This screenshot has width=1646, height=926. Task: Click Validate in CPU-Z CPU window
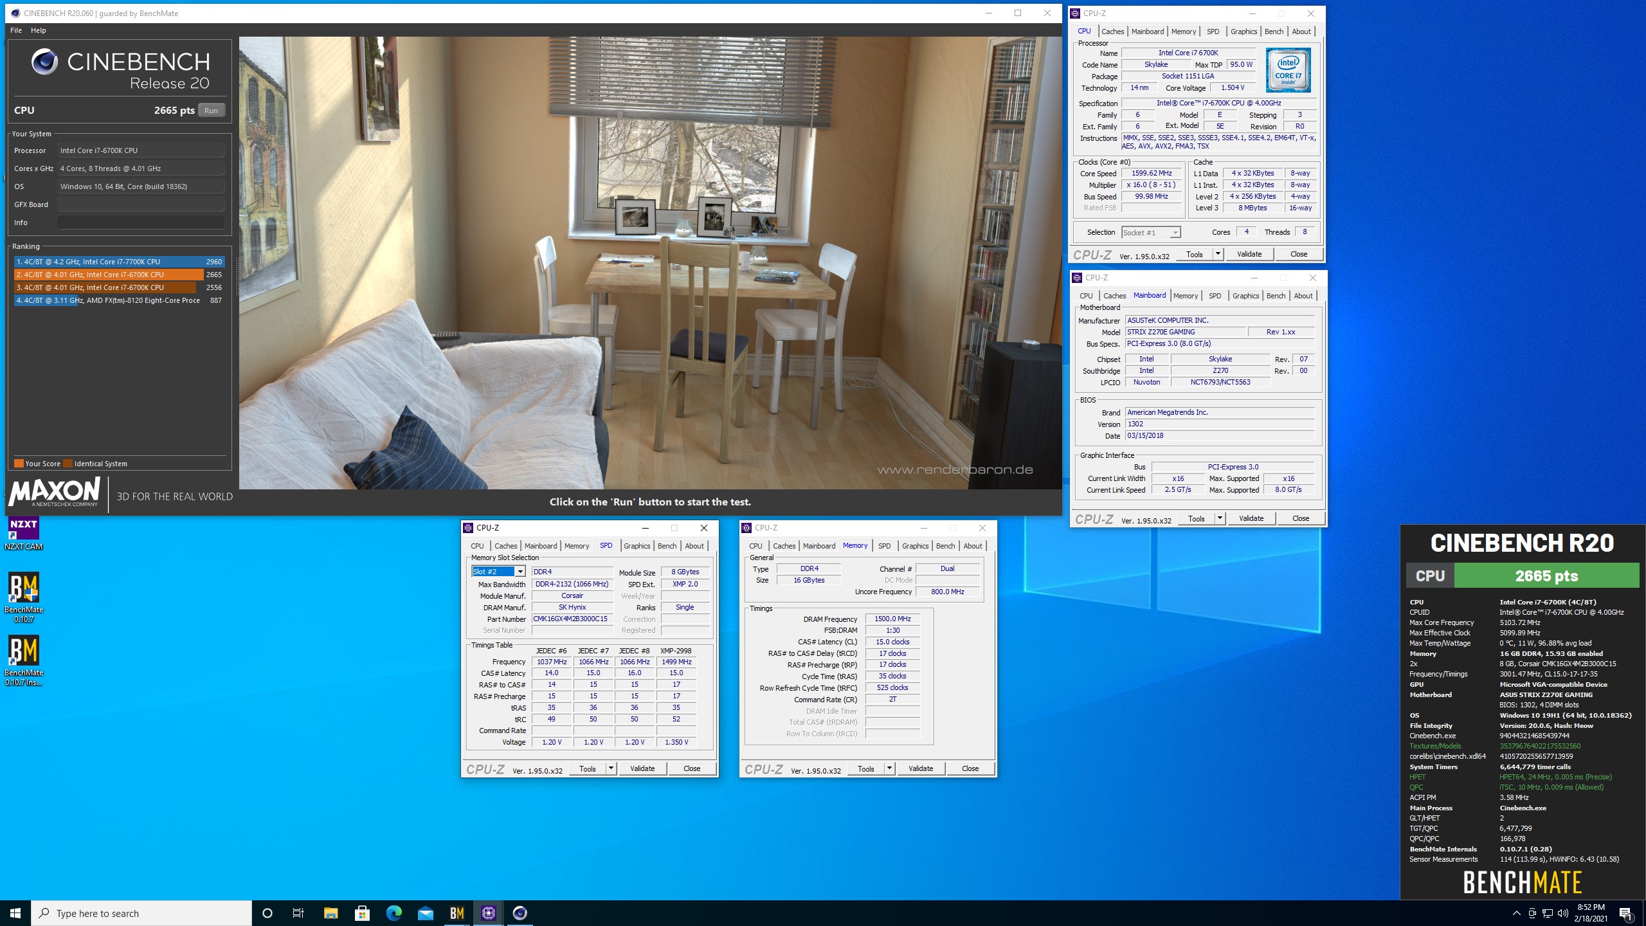point(1249,254)
